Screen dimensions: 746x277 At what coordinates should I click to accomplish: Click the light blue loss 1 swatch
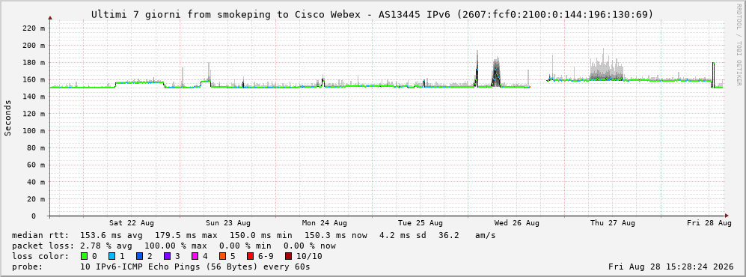tap(111, 256)
